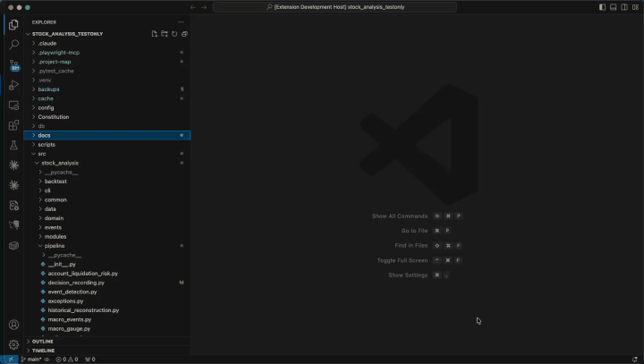Expand the .project-map folder
The height and width of the screenshot is (364, 644).
click(106, 62)
